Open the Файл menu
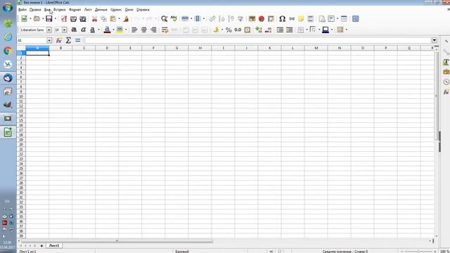 coord(22,9)
